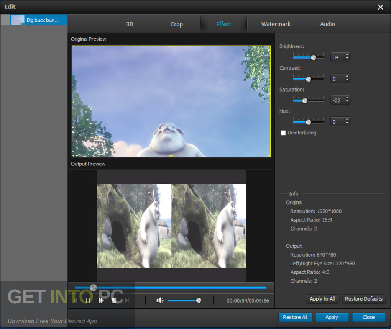Click the text 'Left/Right Eye Size: 320*480'

pyautogui.click(x=322, y=264)
